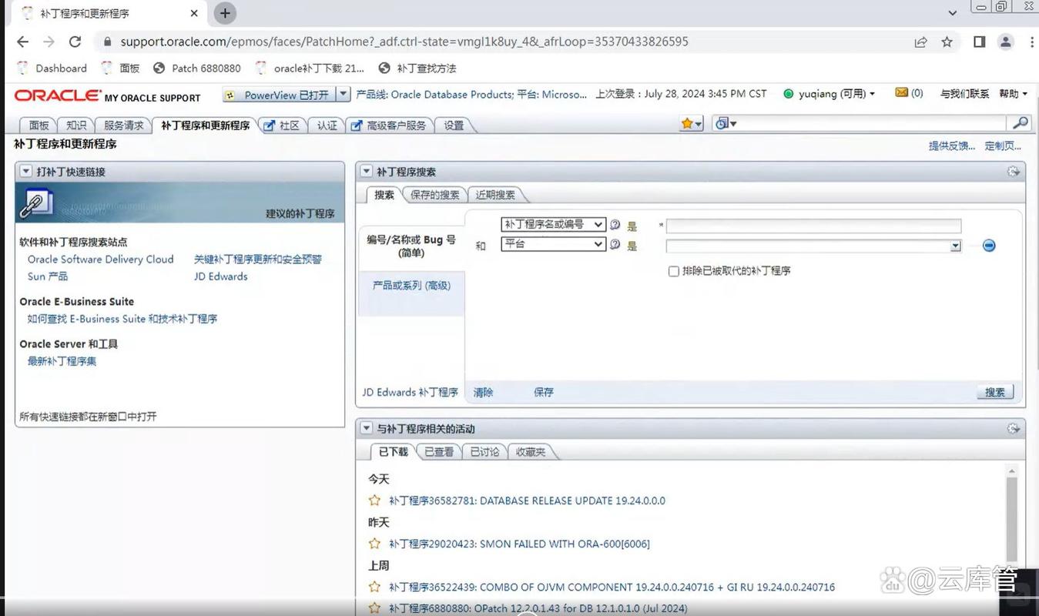Image resolution: width=1039 pixels, height=616 pixels.
Task: Open the 最新补丁程序集 link
Action: [62, 361]
